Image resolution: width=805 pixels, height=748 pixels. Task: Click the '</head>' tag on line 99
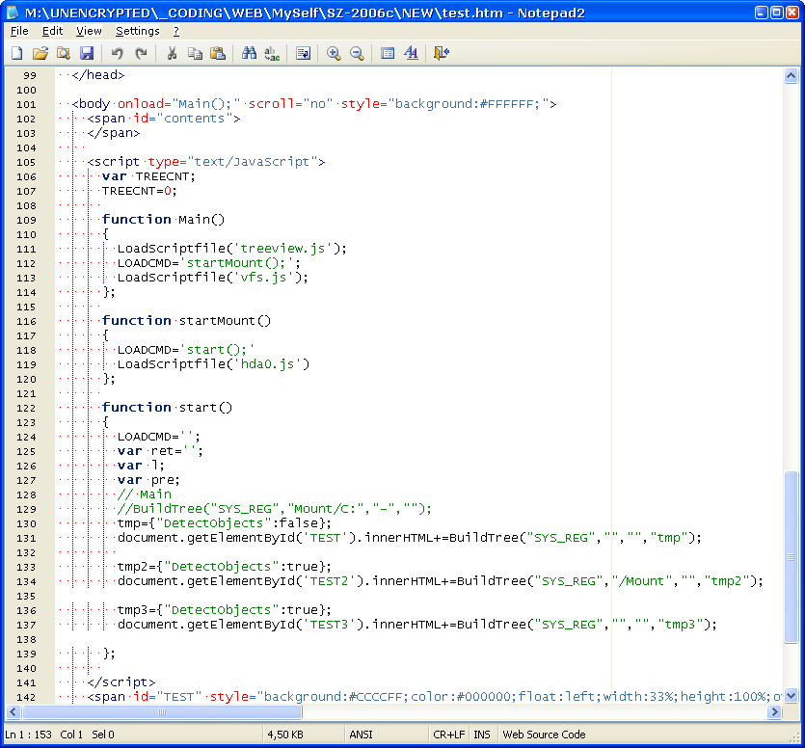click(x=98, y=75)
